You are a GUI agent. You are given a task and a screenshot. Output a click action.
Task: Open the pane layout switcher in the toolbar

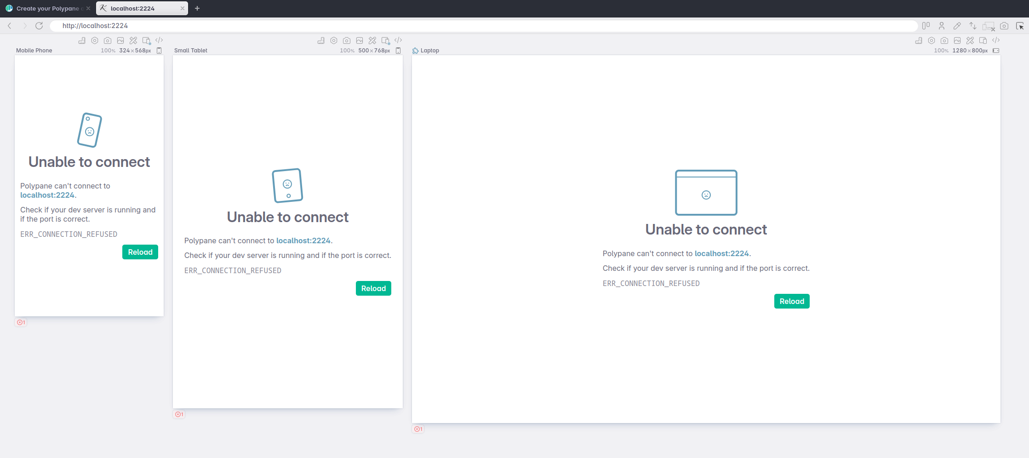(x=926, y=26)
